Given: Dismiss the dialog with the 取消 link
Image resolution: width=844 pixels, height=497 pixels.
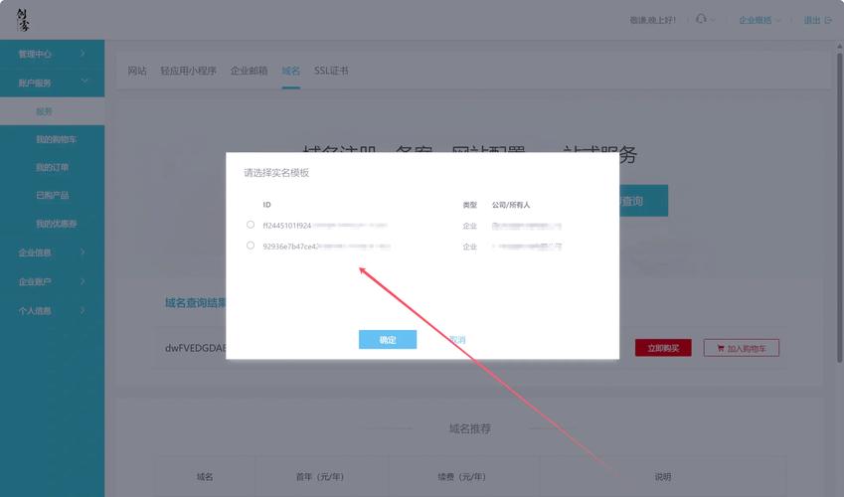Looking at the screenshot, I should point(457,340).
